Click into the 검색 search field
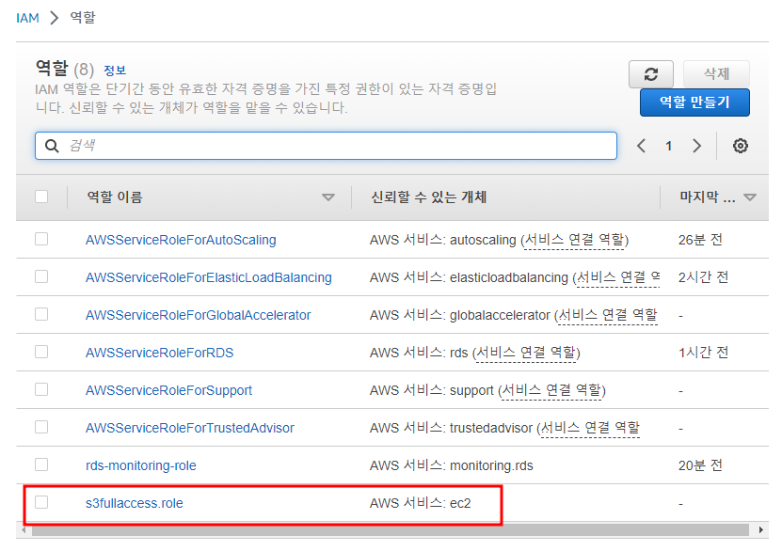 pyautogui.click(x=327, y=146)
